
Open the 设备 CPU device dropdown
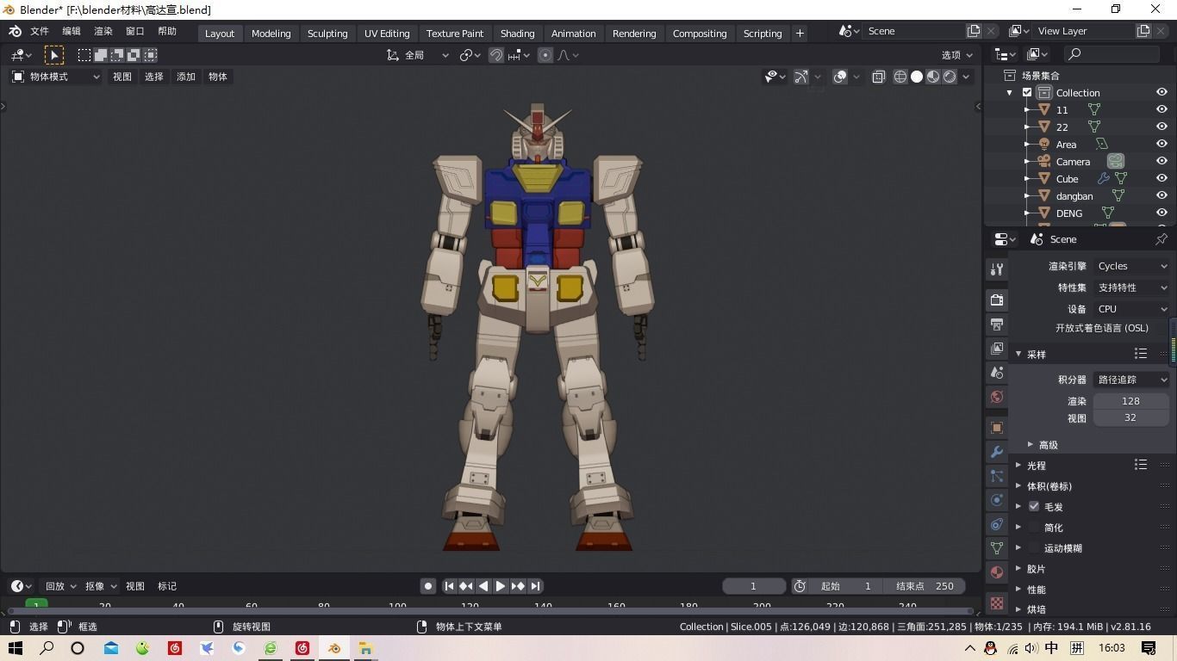tap(1131, 309)
